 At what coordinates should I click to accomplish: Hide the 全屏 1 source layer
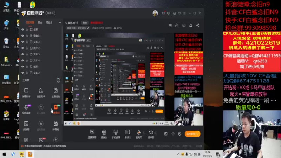22,29
